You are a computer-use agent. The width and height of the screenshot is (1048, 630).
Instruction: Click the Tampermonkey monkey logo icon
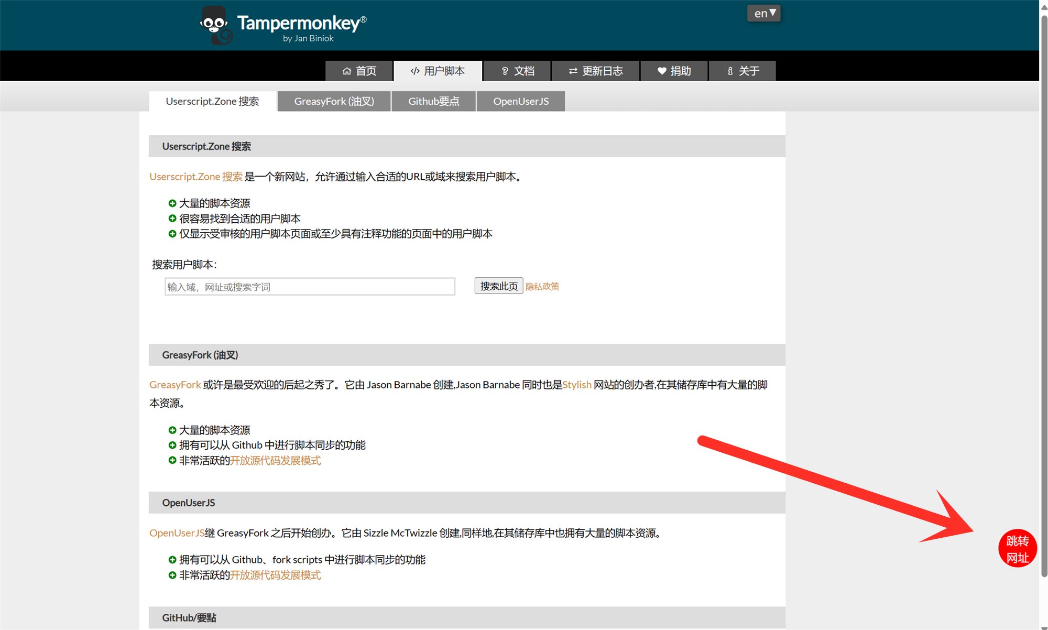215,25
